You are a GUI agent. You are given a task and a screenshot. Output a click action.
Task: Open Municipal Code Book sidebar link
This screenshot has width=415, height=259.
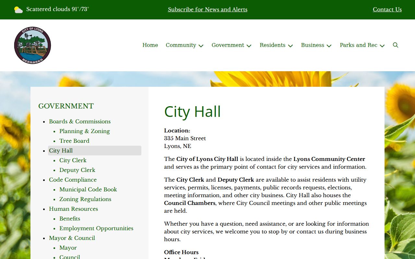click(x=88, y=189)
